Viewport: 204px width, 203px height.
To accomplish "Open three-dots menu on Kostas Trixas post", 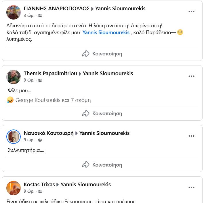I will tap(191, 187).
